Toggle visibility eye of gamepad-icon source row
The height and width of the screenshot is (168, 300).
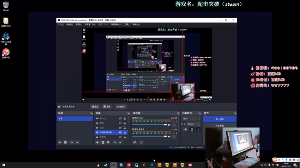(x=120, y=118)
